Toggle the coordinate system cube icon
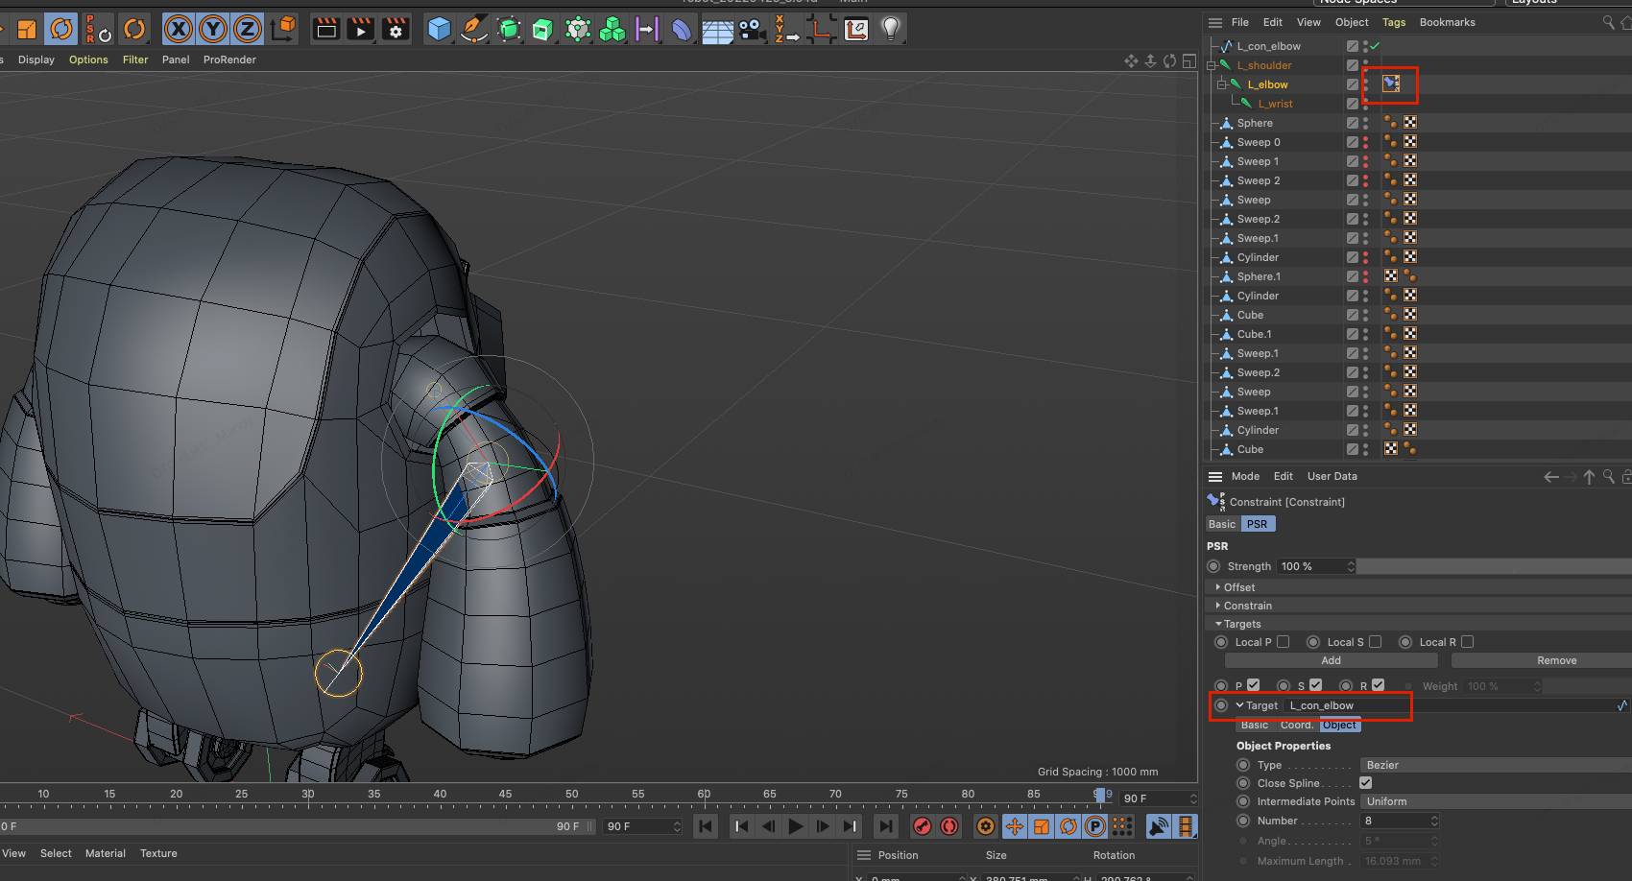 pos(283,30)
